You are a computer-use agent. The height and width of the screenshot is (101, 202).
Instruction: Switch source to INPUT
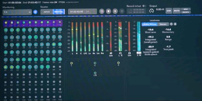click(47, 12)
